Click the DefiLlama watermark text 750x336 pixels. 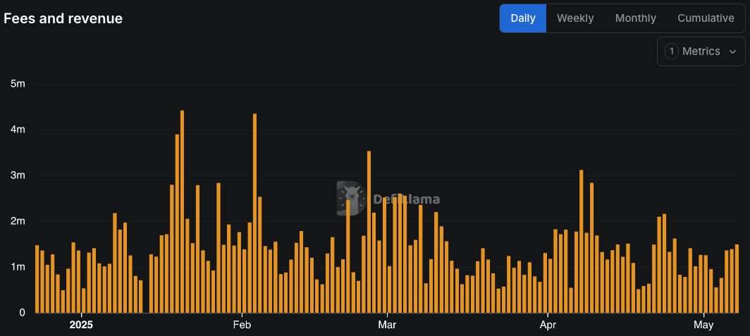pyautogui.click(x=405, y=199)
